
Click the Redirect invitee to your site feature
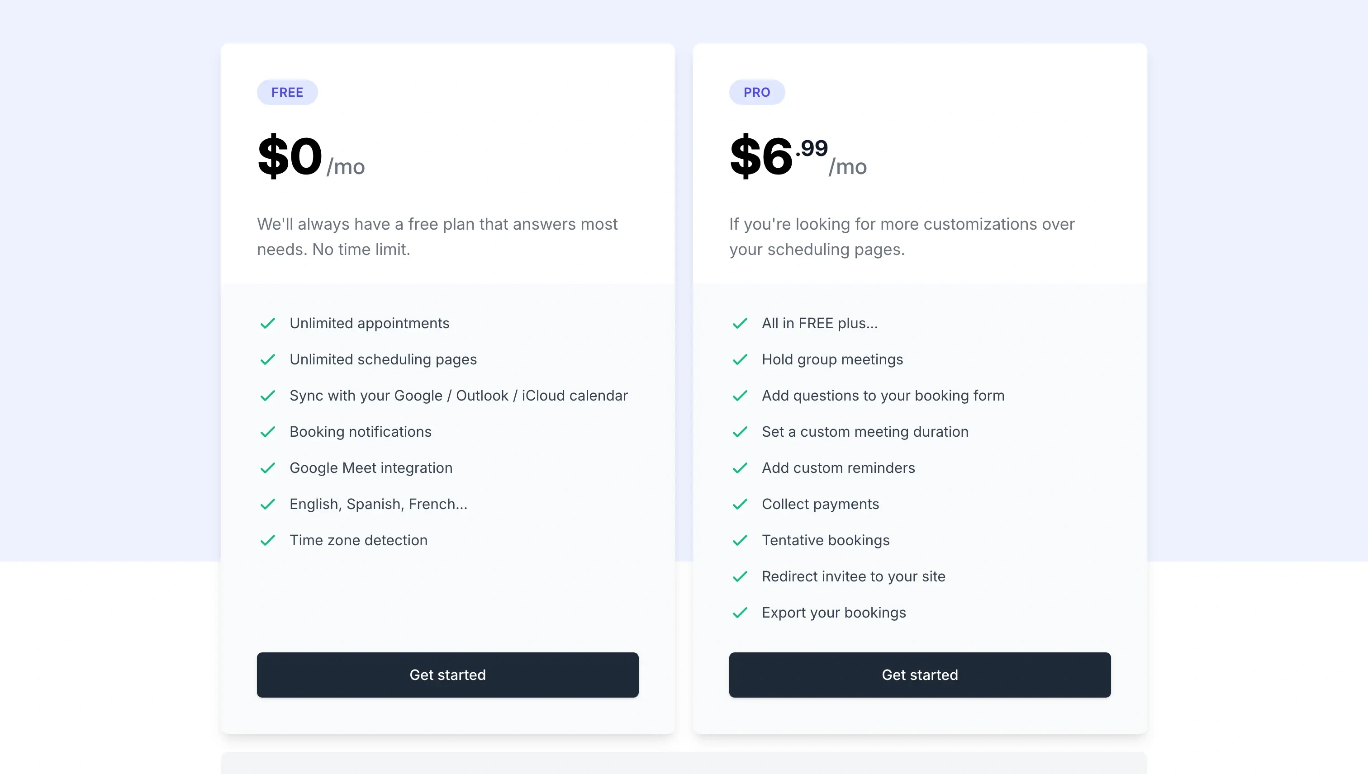[x=854, y=576]
